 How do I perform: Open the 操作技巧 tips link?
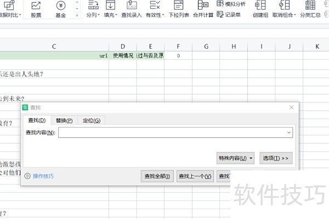[x=43, y=176]
